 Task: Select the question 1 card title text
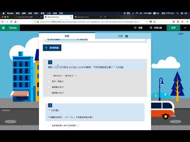[80, 67]
